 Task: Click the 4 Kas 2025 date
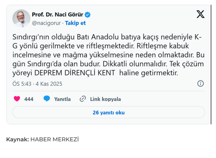tap(49, 84)
